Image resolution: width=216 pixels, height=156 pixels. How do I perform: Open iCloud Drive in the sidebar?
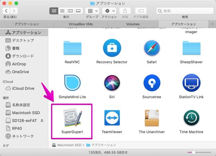(24, 88)
